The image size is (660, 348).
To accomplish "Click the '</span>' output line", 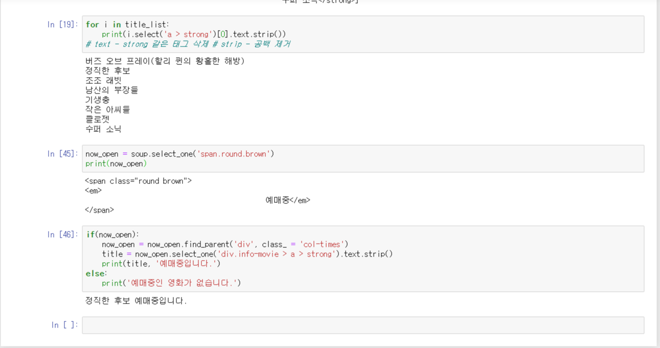I will pos(100,210).
